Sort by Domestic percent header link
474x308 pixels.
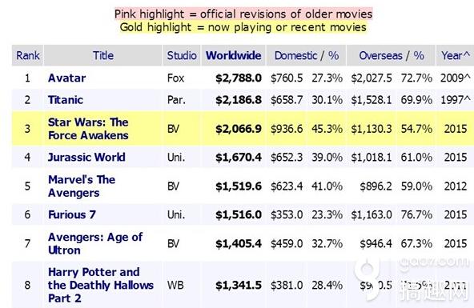(333, 55)
